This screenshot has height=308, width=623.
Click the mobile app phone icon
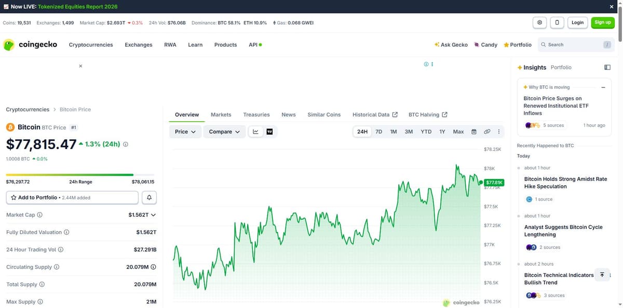(557, 22)
